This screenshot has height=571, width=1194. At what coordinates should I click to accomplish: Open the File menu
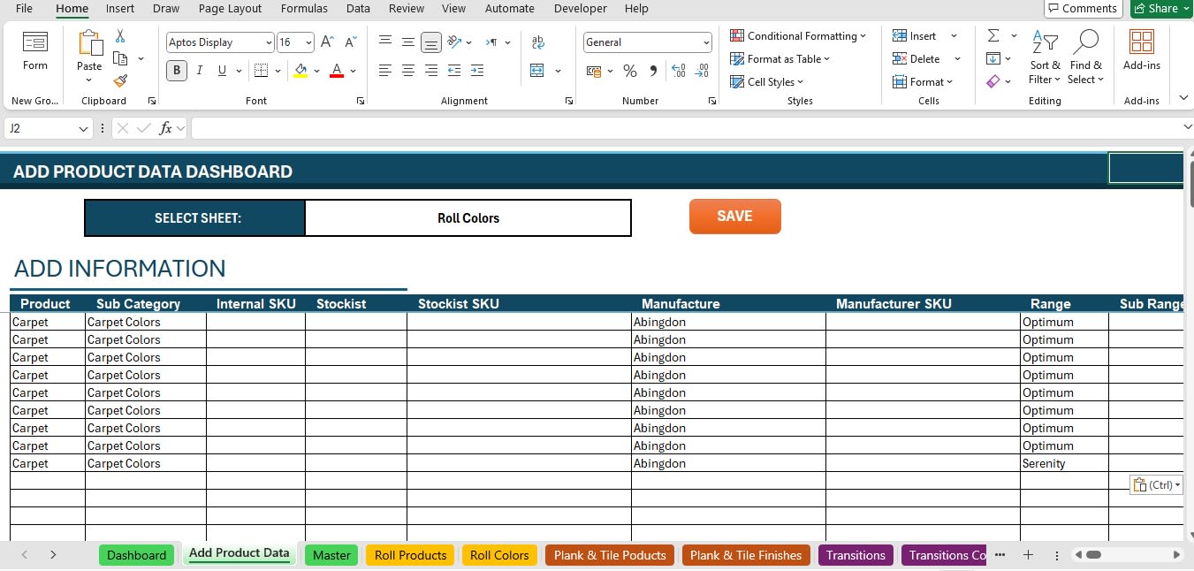coord(24,9)
